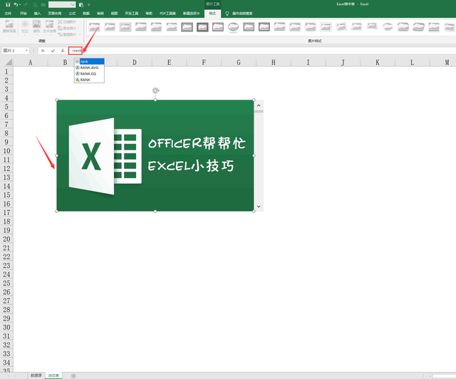Viewport: 456px width, 379px height.
Task: Click the picture rotation handle
Action: (155, 90)
